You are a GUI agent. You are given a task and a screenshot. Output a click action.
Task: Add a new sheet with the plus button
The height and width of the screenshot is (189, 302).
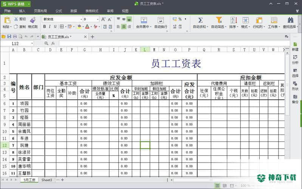tap(62, 180)
